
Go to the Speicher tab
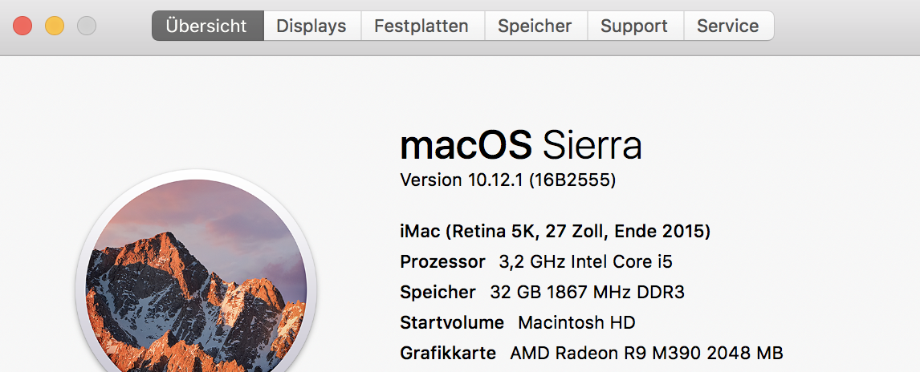point(535,26)
